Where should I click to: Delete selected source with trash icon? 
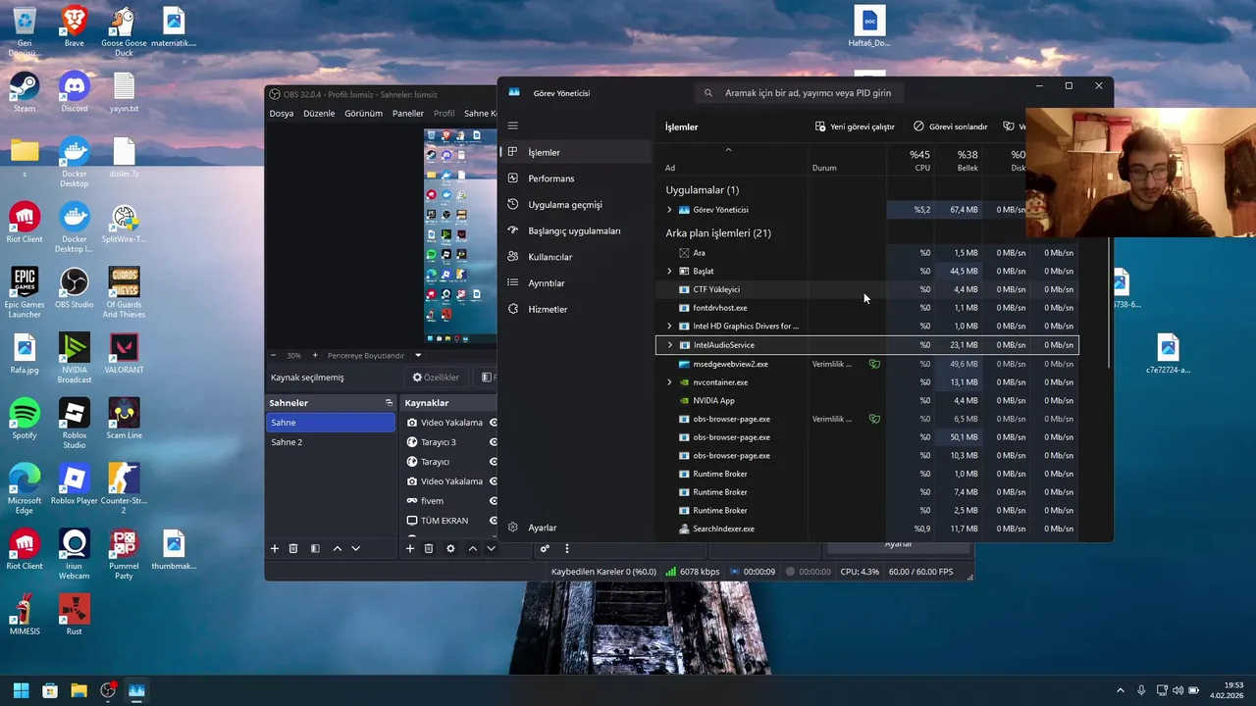coord(429,549)
